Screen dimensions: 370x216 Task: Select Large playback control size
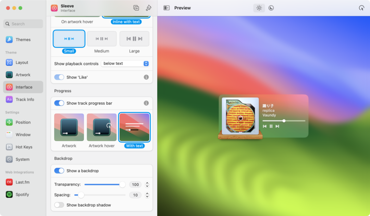pos(134,39)
